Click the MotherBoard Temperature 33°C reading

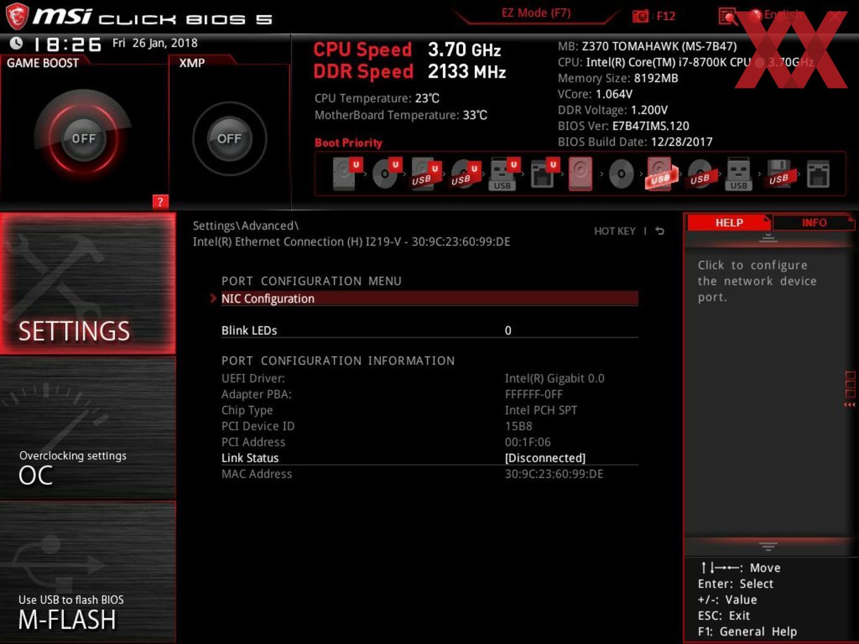click(401, 115)
